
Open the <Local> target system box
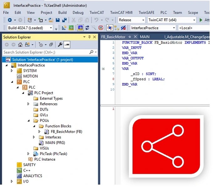194,28
